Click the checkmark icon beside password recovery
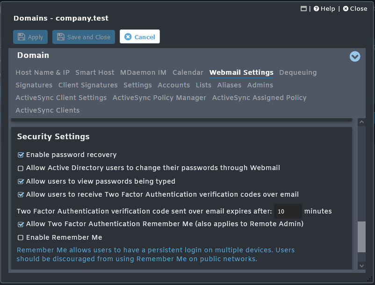This screenshot has height=285, width=375. point(21,154)
